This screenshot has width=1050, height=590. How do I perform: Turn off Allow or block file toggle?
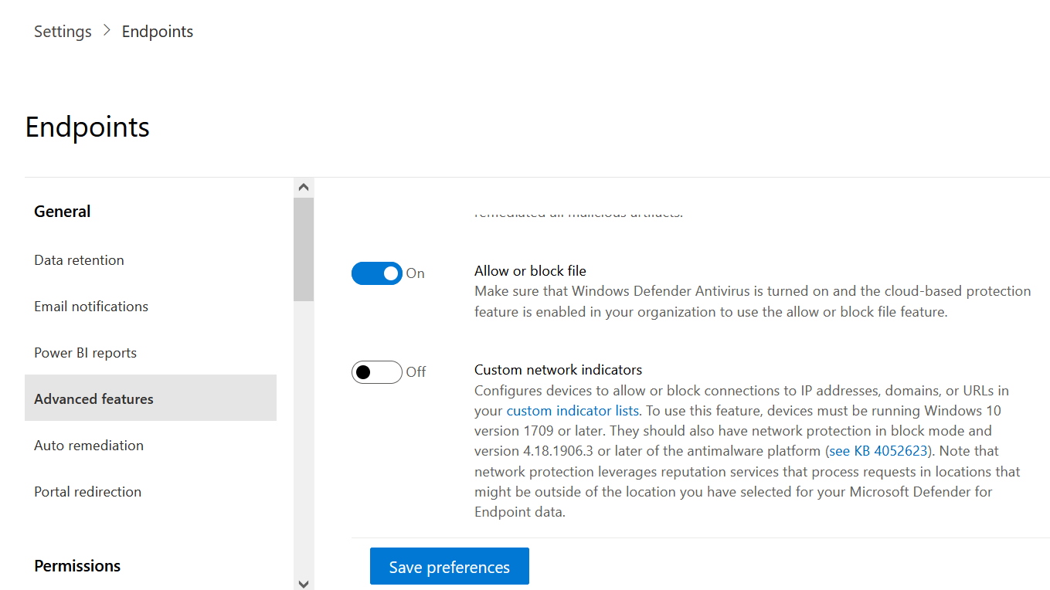click(x=377, y=273)
